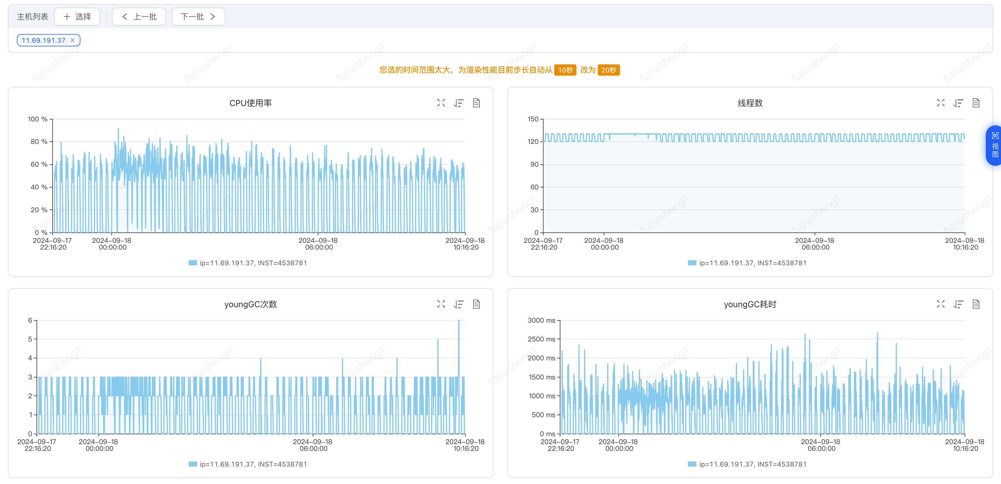Go to 上一批 hosts
The width and height of the screenshot is (1001, 484).
139,17
